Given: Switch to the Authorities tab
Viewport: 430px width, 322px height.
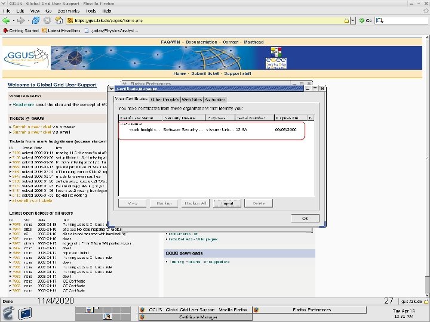Looking at the screenshot, I should click(215, 100).
